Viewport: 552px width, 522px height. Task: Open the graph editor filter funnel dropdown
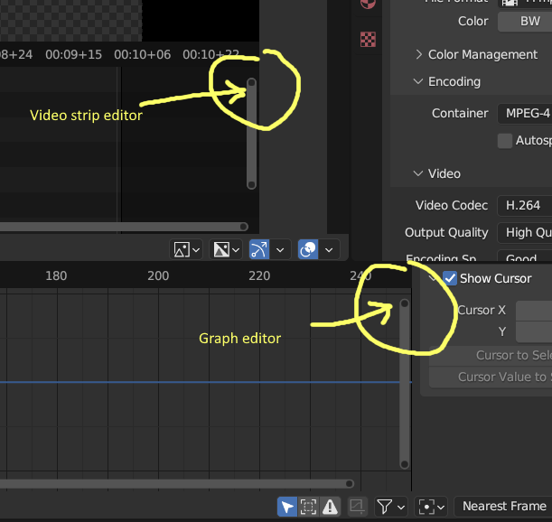(391, 507)
